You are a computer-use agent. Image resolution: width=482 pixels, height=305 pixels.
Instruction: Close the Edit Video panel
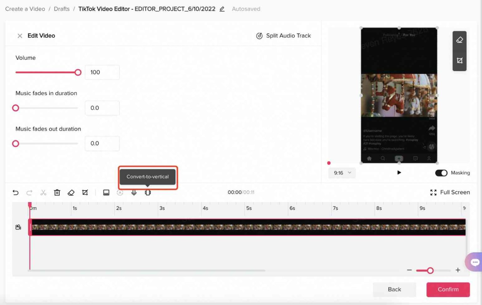click(x=20, y=36)
